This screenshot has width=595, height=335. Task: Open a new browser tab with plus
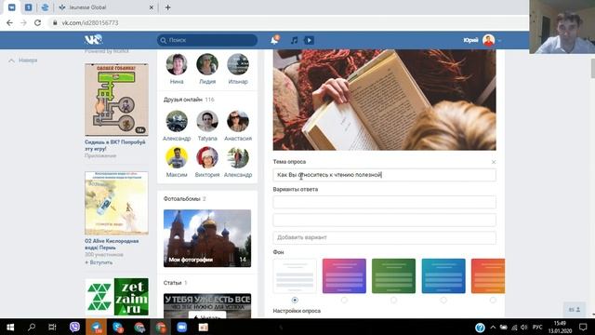pos(167,7)
